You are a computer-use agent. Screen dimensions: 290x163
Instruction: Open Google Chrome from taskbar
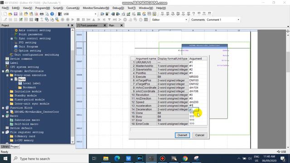(185, 158)
